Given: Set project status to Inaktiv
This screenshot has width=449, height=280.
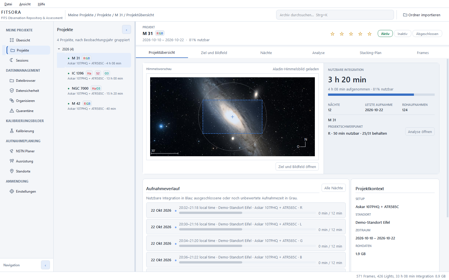Looking at the screenshot, I should pos(403,34).
